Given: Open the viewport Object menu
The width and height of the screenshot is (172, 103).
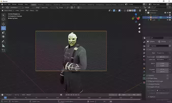Looking at the screenshot, I should coord(32,10).
